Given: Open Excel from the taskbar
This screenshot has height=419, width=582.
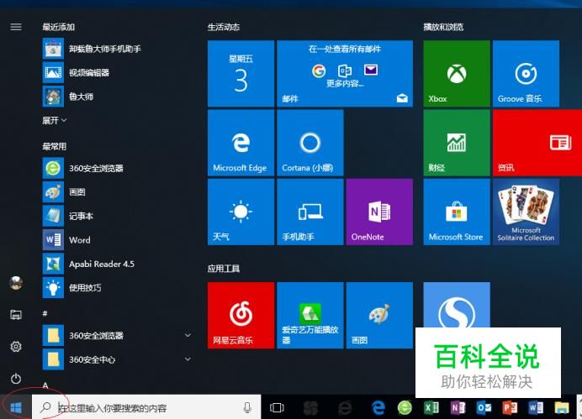Looking at the screenshot, I should tap(431, 408).
